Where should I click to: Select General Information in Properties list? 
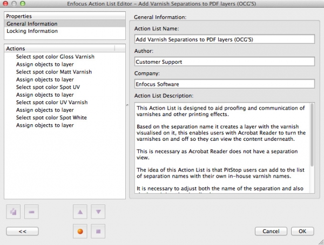(x=31, y=24)
